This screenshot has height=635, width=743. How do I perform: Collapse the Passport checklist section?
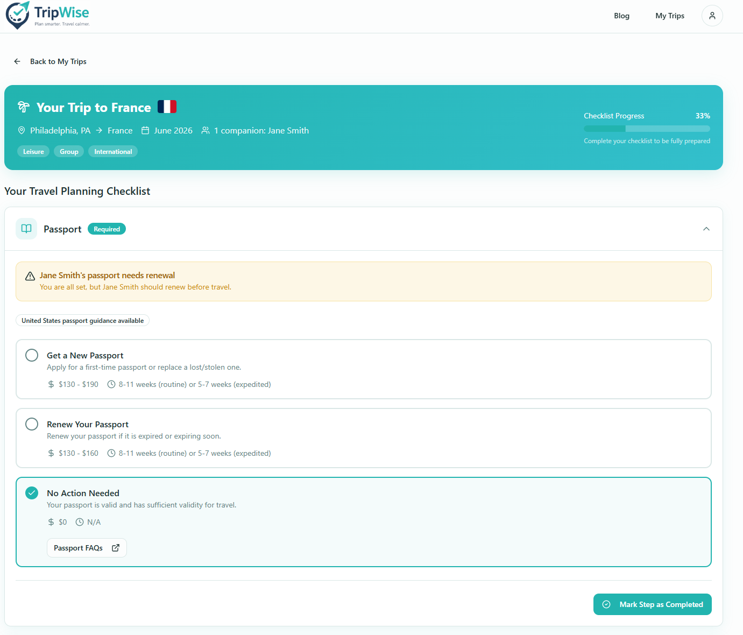[706, 229]
